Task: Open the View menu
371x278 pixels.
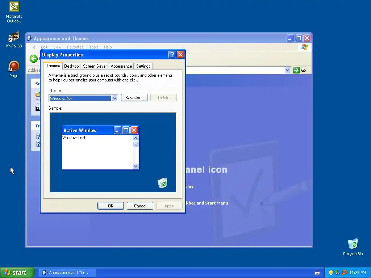Action: coord(57,47)
